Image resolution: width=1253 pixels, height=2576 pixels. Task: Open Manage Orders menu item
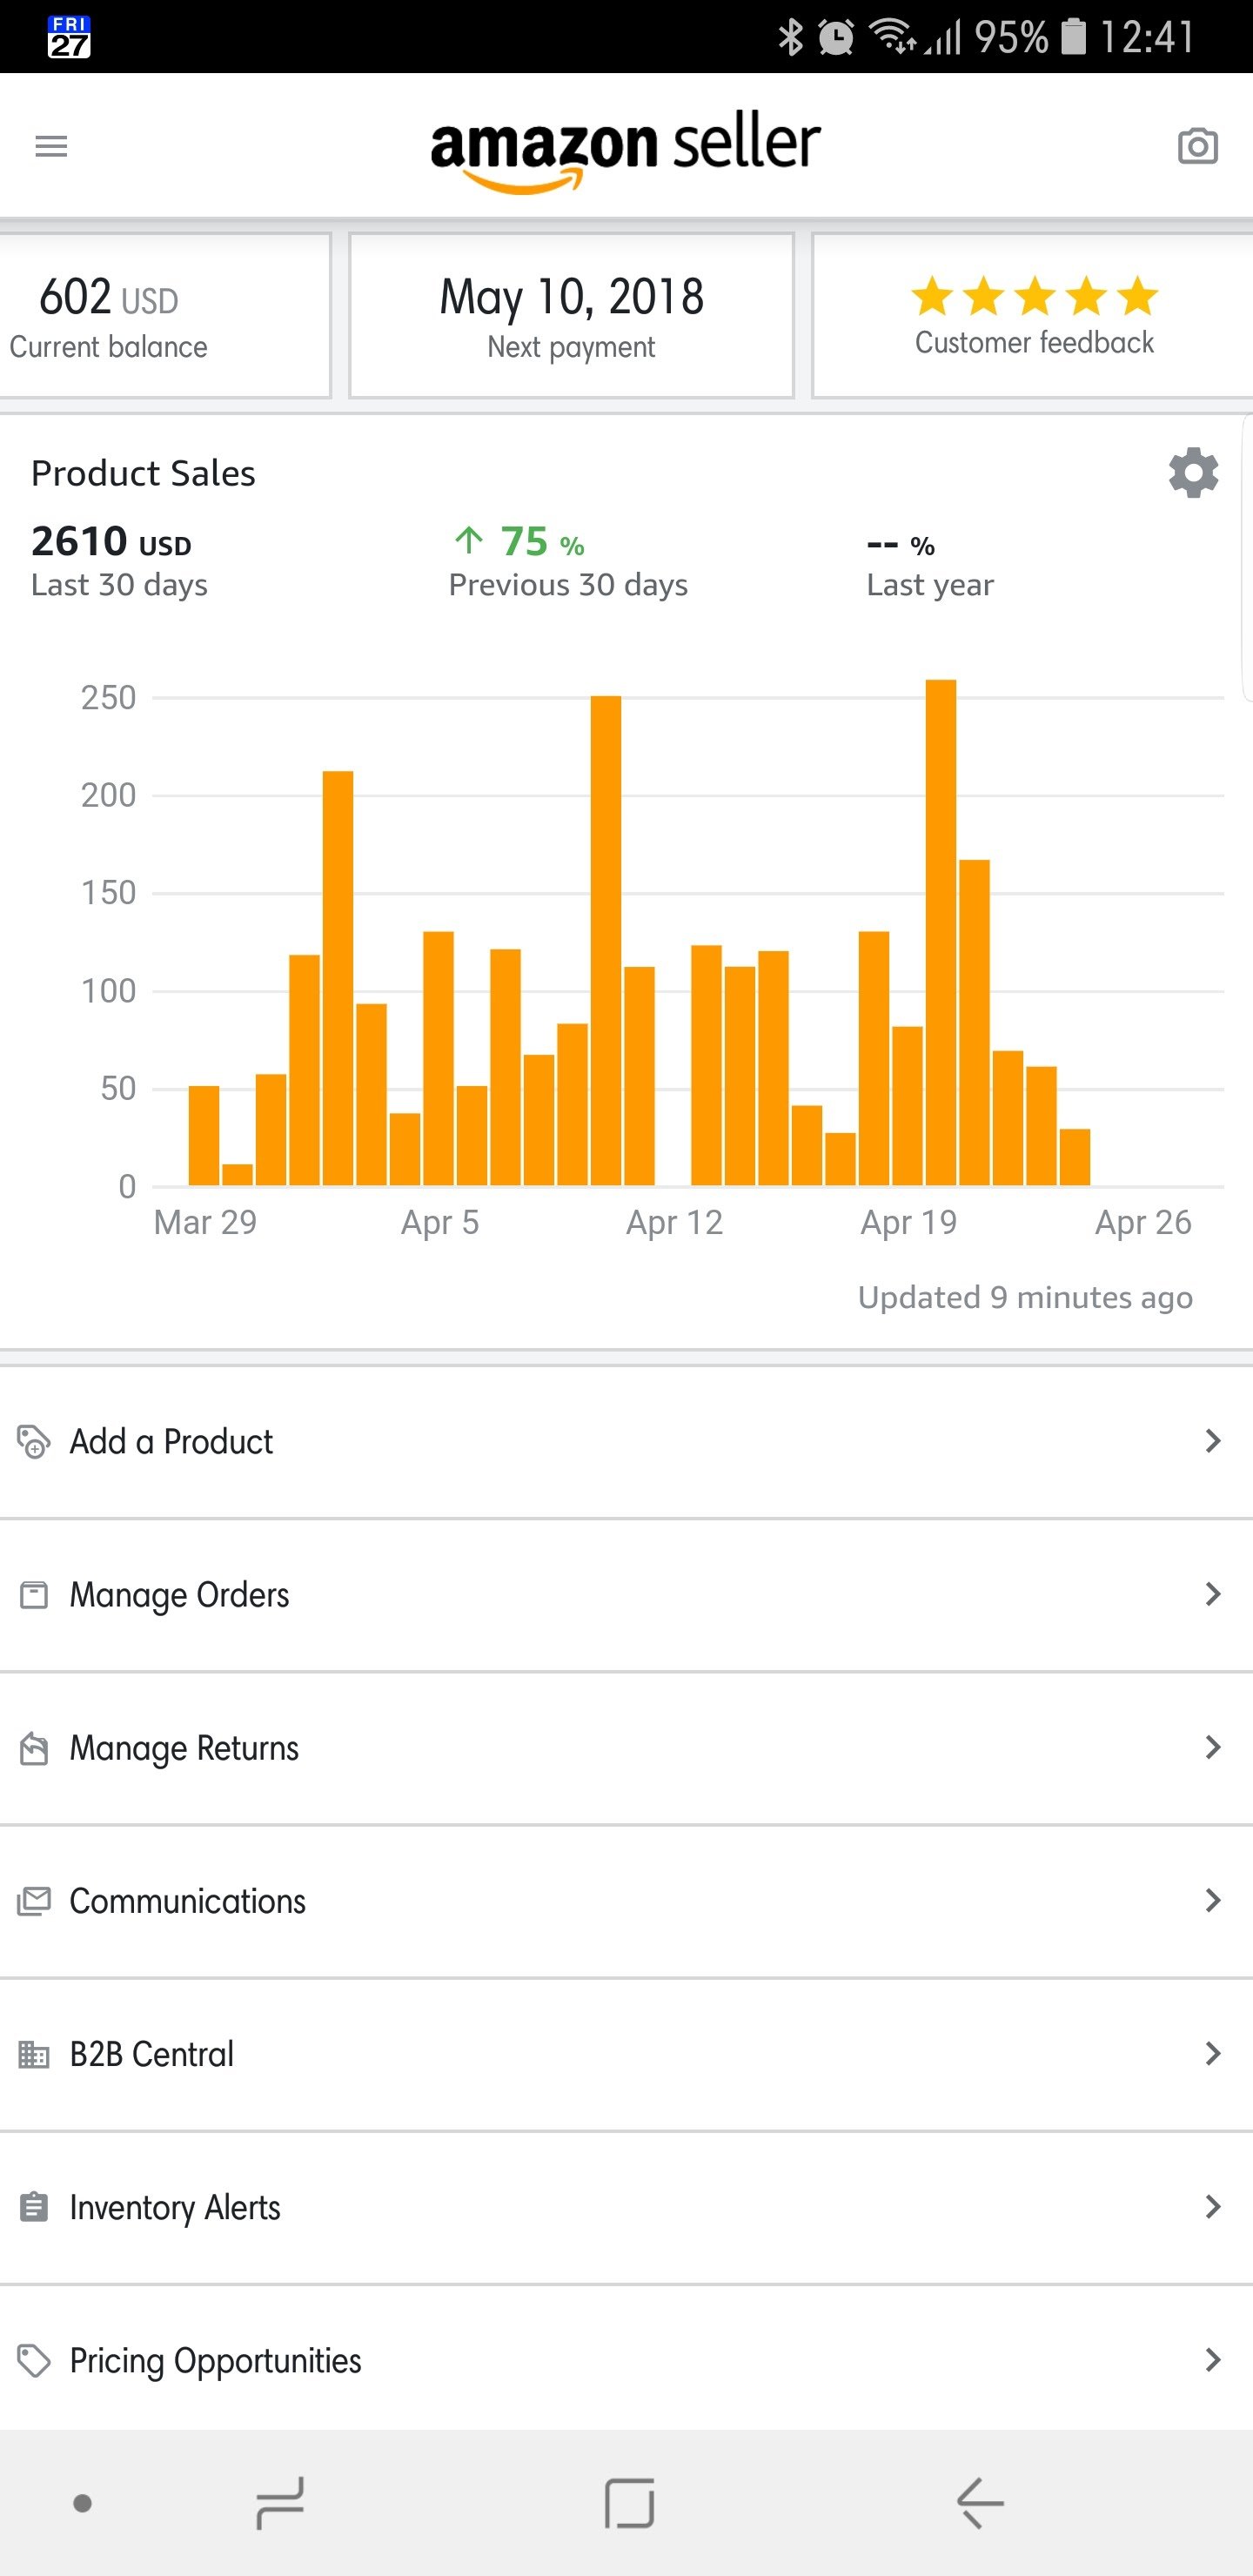tap(626, 1595)
